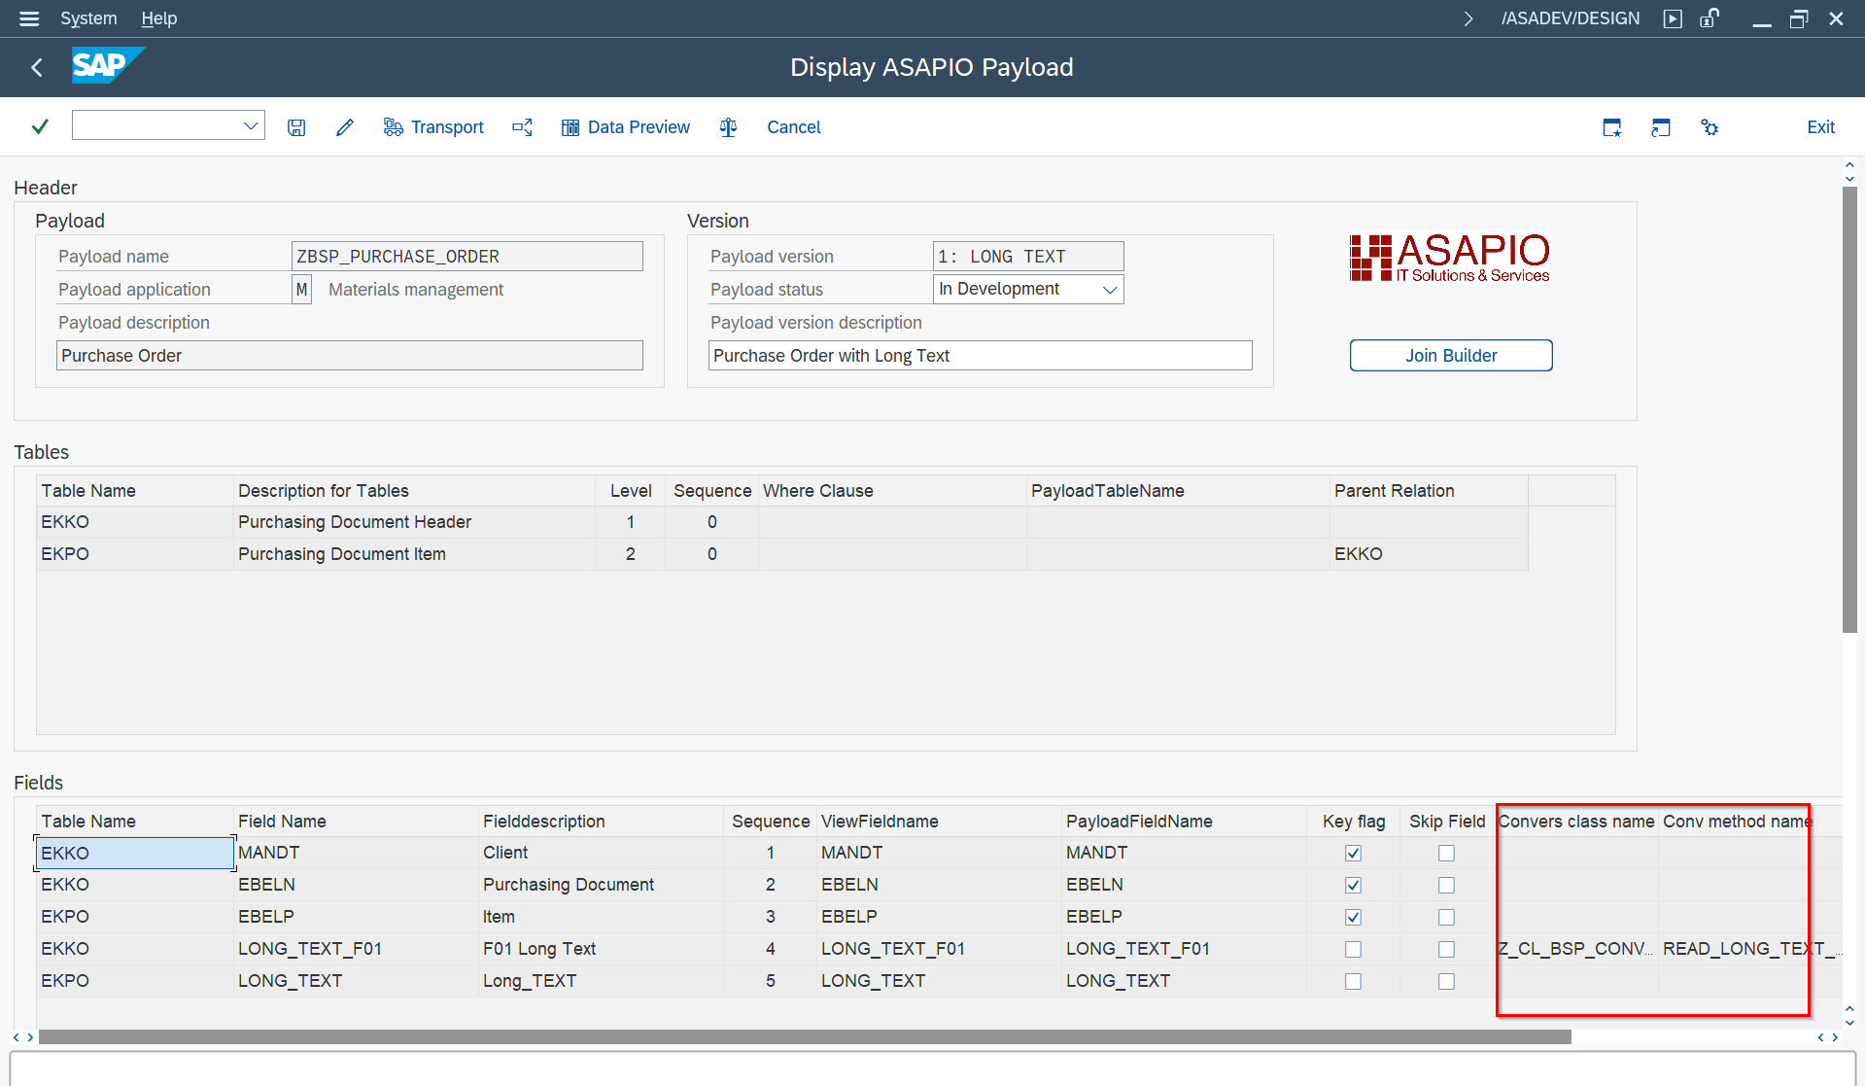Click the vertical scrollbar of the page
This screenshot has width=1865, height=1086.
(x=1849, y=408)
